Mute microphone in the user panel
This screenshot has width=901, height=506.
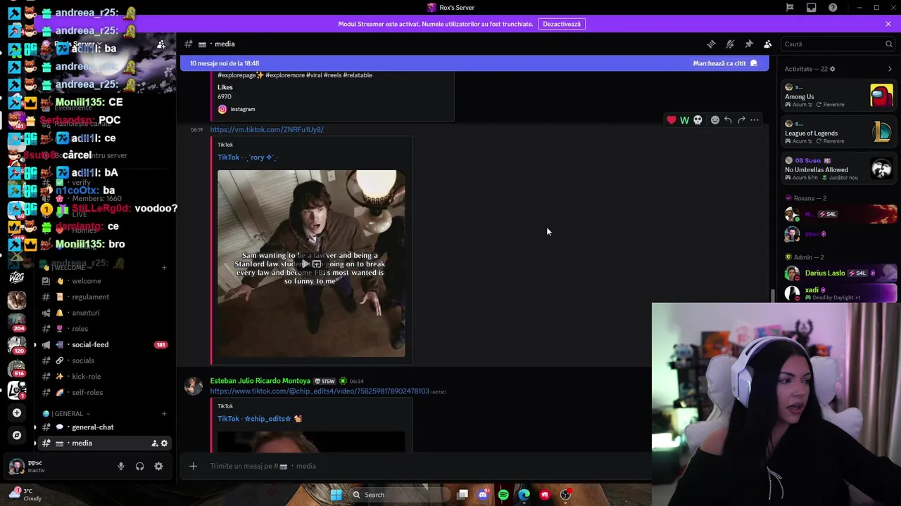click(x=121, y=466)
